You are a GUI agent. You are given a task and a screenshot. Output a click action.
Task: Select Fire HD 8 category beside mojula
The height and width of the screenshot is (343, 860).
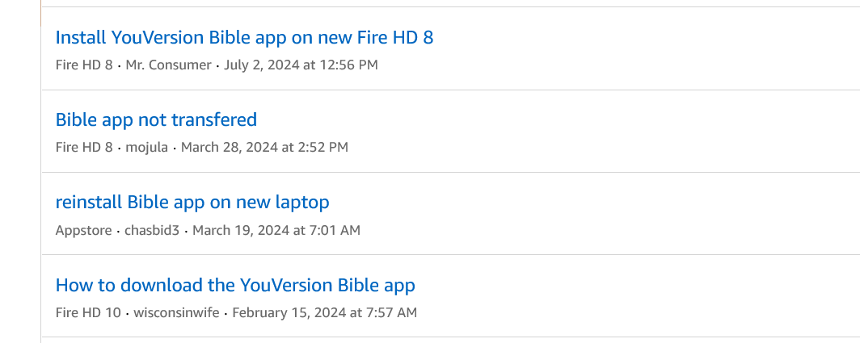pyautogui.click(x=84, y=147)
